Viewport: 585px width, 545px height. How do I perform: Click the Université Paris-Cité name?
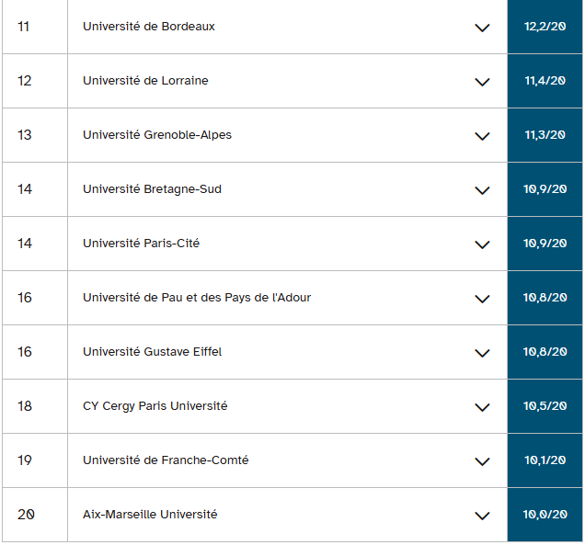141,244
